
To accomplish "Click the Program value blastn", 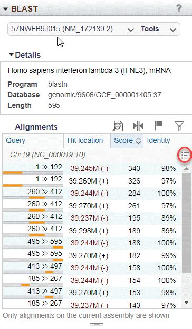I will pyautogui.click(x=57, y=84).
